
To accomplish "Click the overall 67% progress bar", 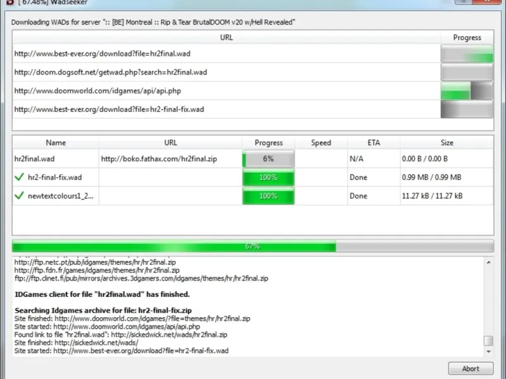I will (x=253, y=246).
